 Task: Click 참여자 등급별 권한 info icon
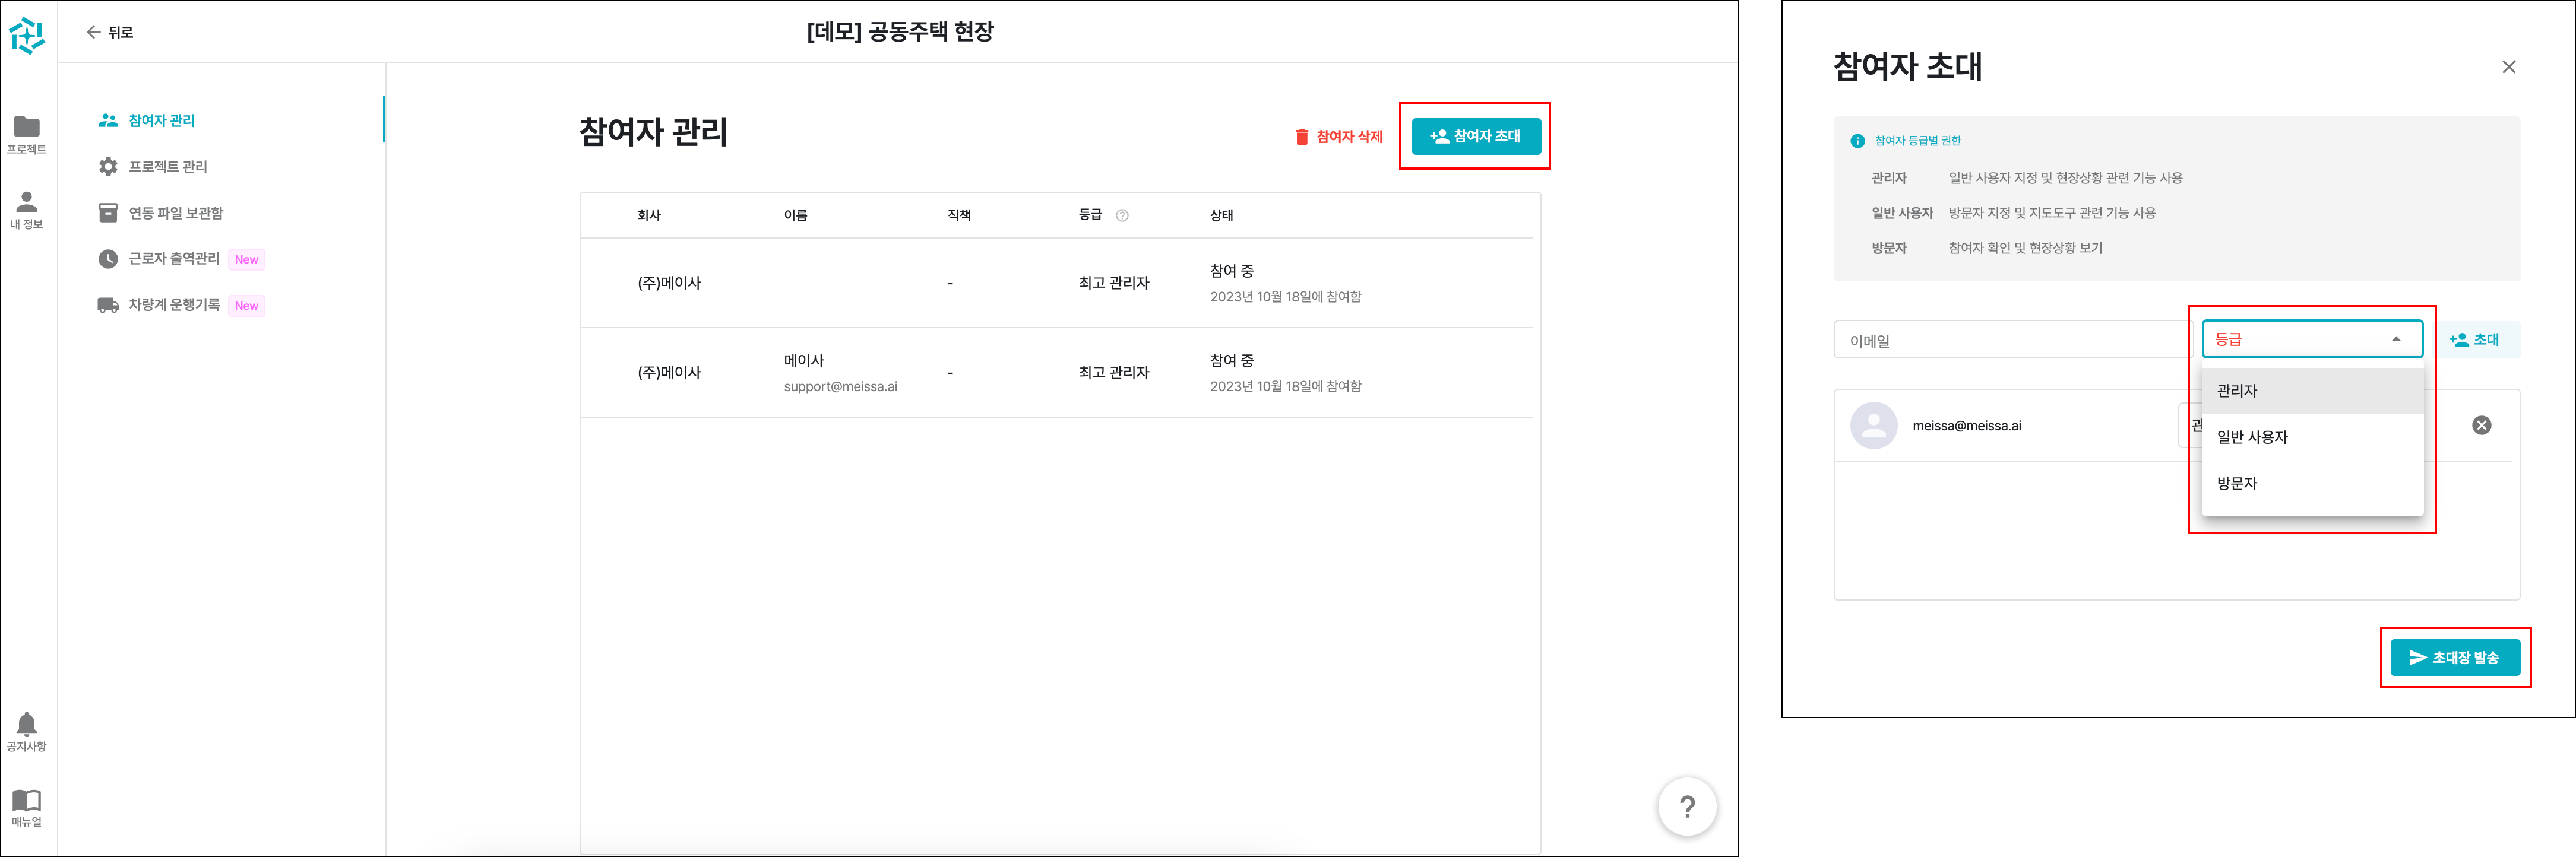tap(1857, 141)
